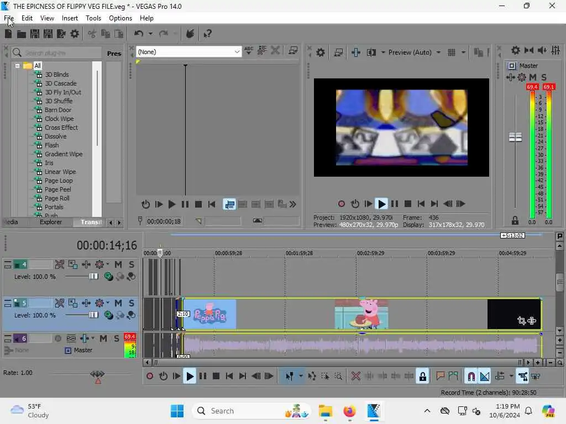
Task: Solo video track 4
Action: click(x=132, y=264)
